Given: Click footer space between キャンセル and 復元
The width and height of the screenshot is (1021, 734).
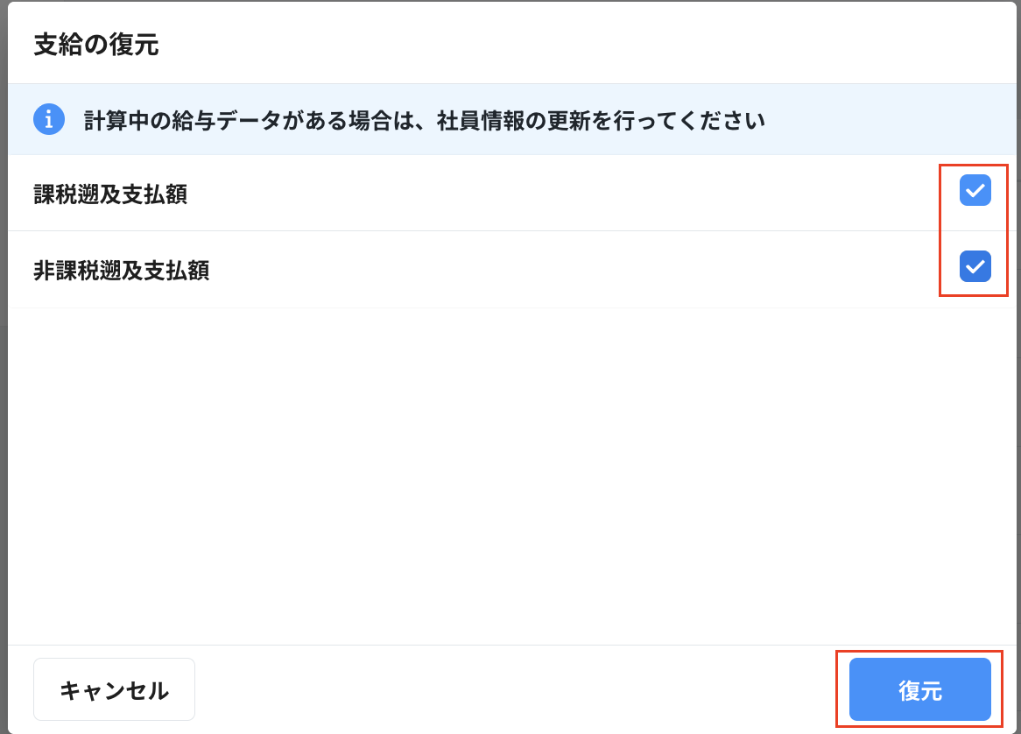Looking at the screenshot, I should [517, 689].
